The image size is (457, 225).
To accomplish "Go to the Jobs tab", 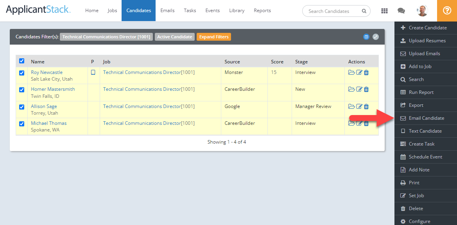I will tap(112, 11).
